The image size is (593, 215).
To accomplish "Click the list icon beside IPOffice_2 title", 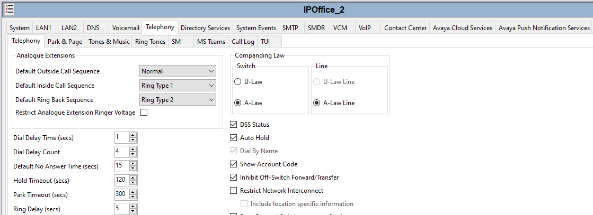I will click(x=9, y=9).
